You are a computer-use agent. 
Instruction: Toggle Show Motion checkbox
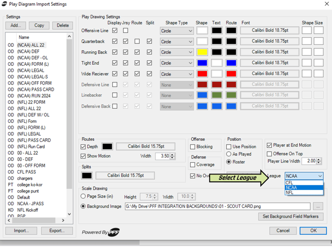pyautogui.click(x=83, y=156)
